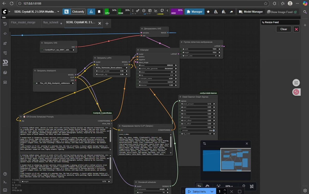Click the grid-plus round icon on right edge

click(296, 83)
